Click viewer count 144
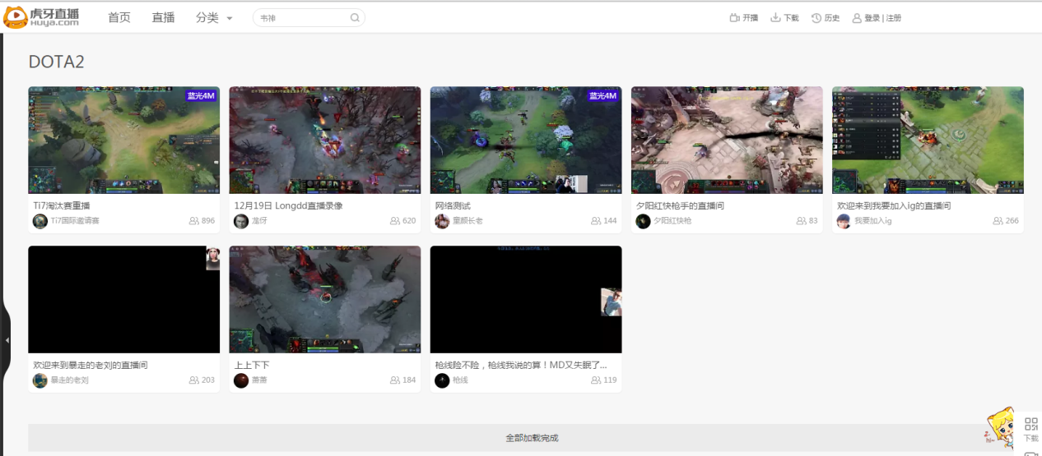The image size is (1042, 456). click(603, 221)
